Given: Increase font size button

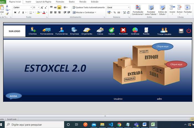Looking at the screenshot, I should point(42,7).
